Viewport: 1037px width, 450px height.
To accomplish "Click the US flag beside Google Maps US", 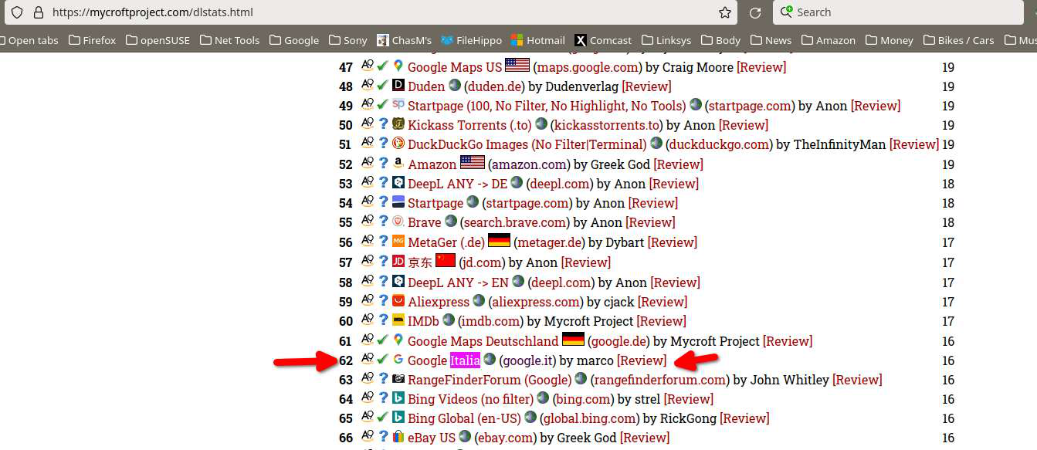I will (x=517, y=66).
